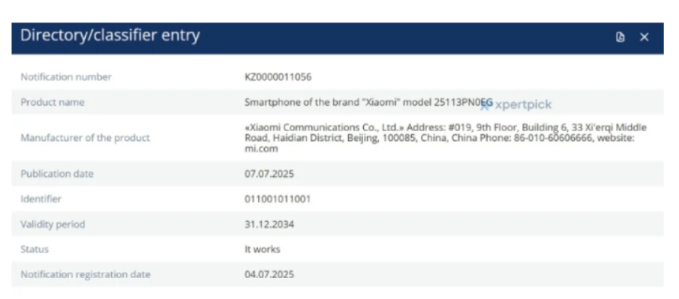Click the Status label
This screenshot has height=299, width=679.
point(35,250)
